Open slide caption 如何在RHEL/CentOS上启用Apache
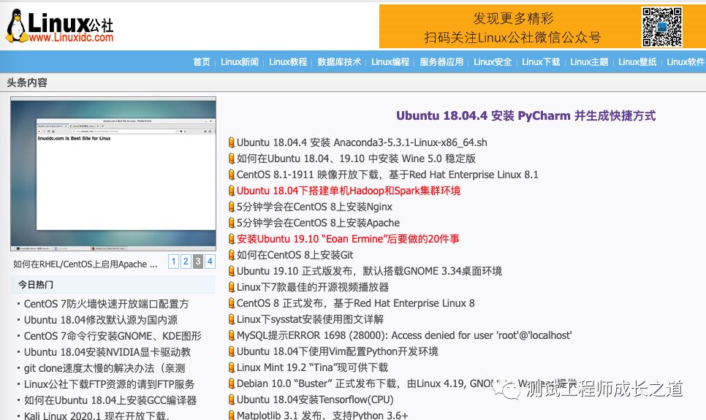706x420 pixels. pyautogui.click(x=86, y=264)
